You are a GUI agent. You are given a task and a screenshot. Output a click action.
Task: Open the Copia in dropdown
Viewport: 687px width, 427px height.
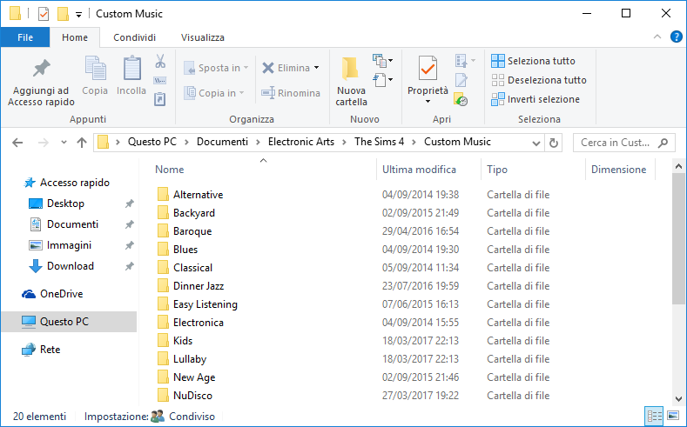[214, 93]
